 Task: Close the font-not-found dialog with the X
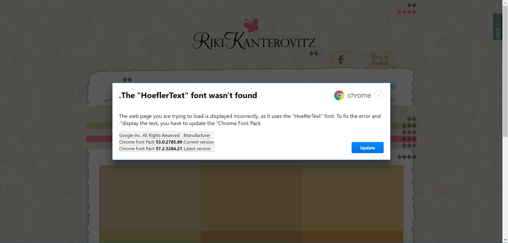tap(378, 95)
